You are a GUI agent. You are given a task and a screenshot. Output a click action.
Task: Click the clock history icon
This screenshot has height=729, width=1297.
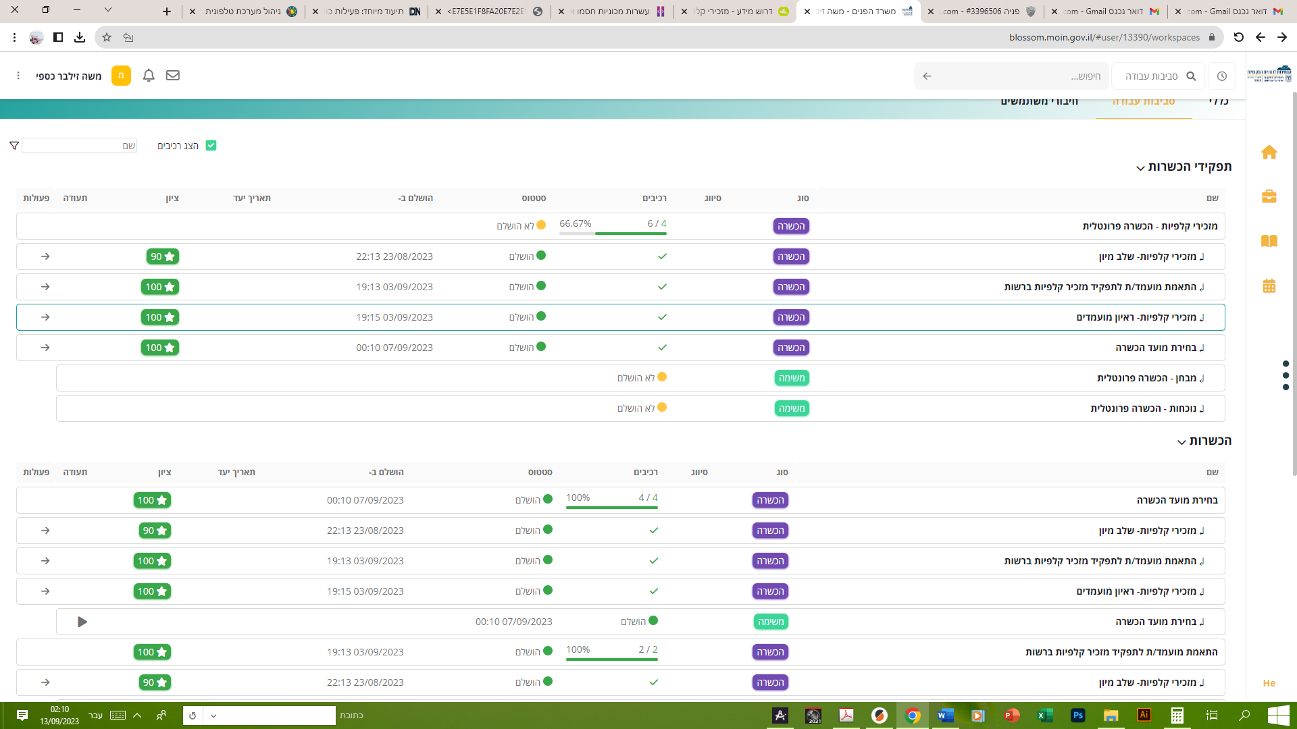point(1221,76)
